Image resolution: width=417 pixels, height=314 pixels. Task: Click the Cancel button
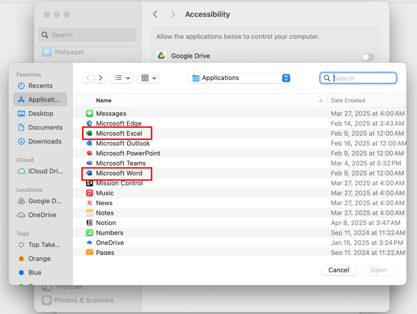338,270
